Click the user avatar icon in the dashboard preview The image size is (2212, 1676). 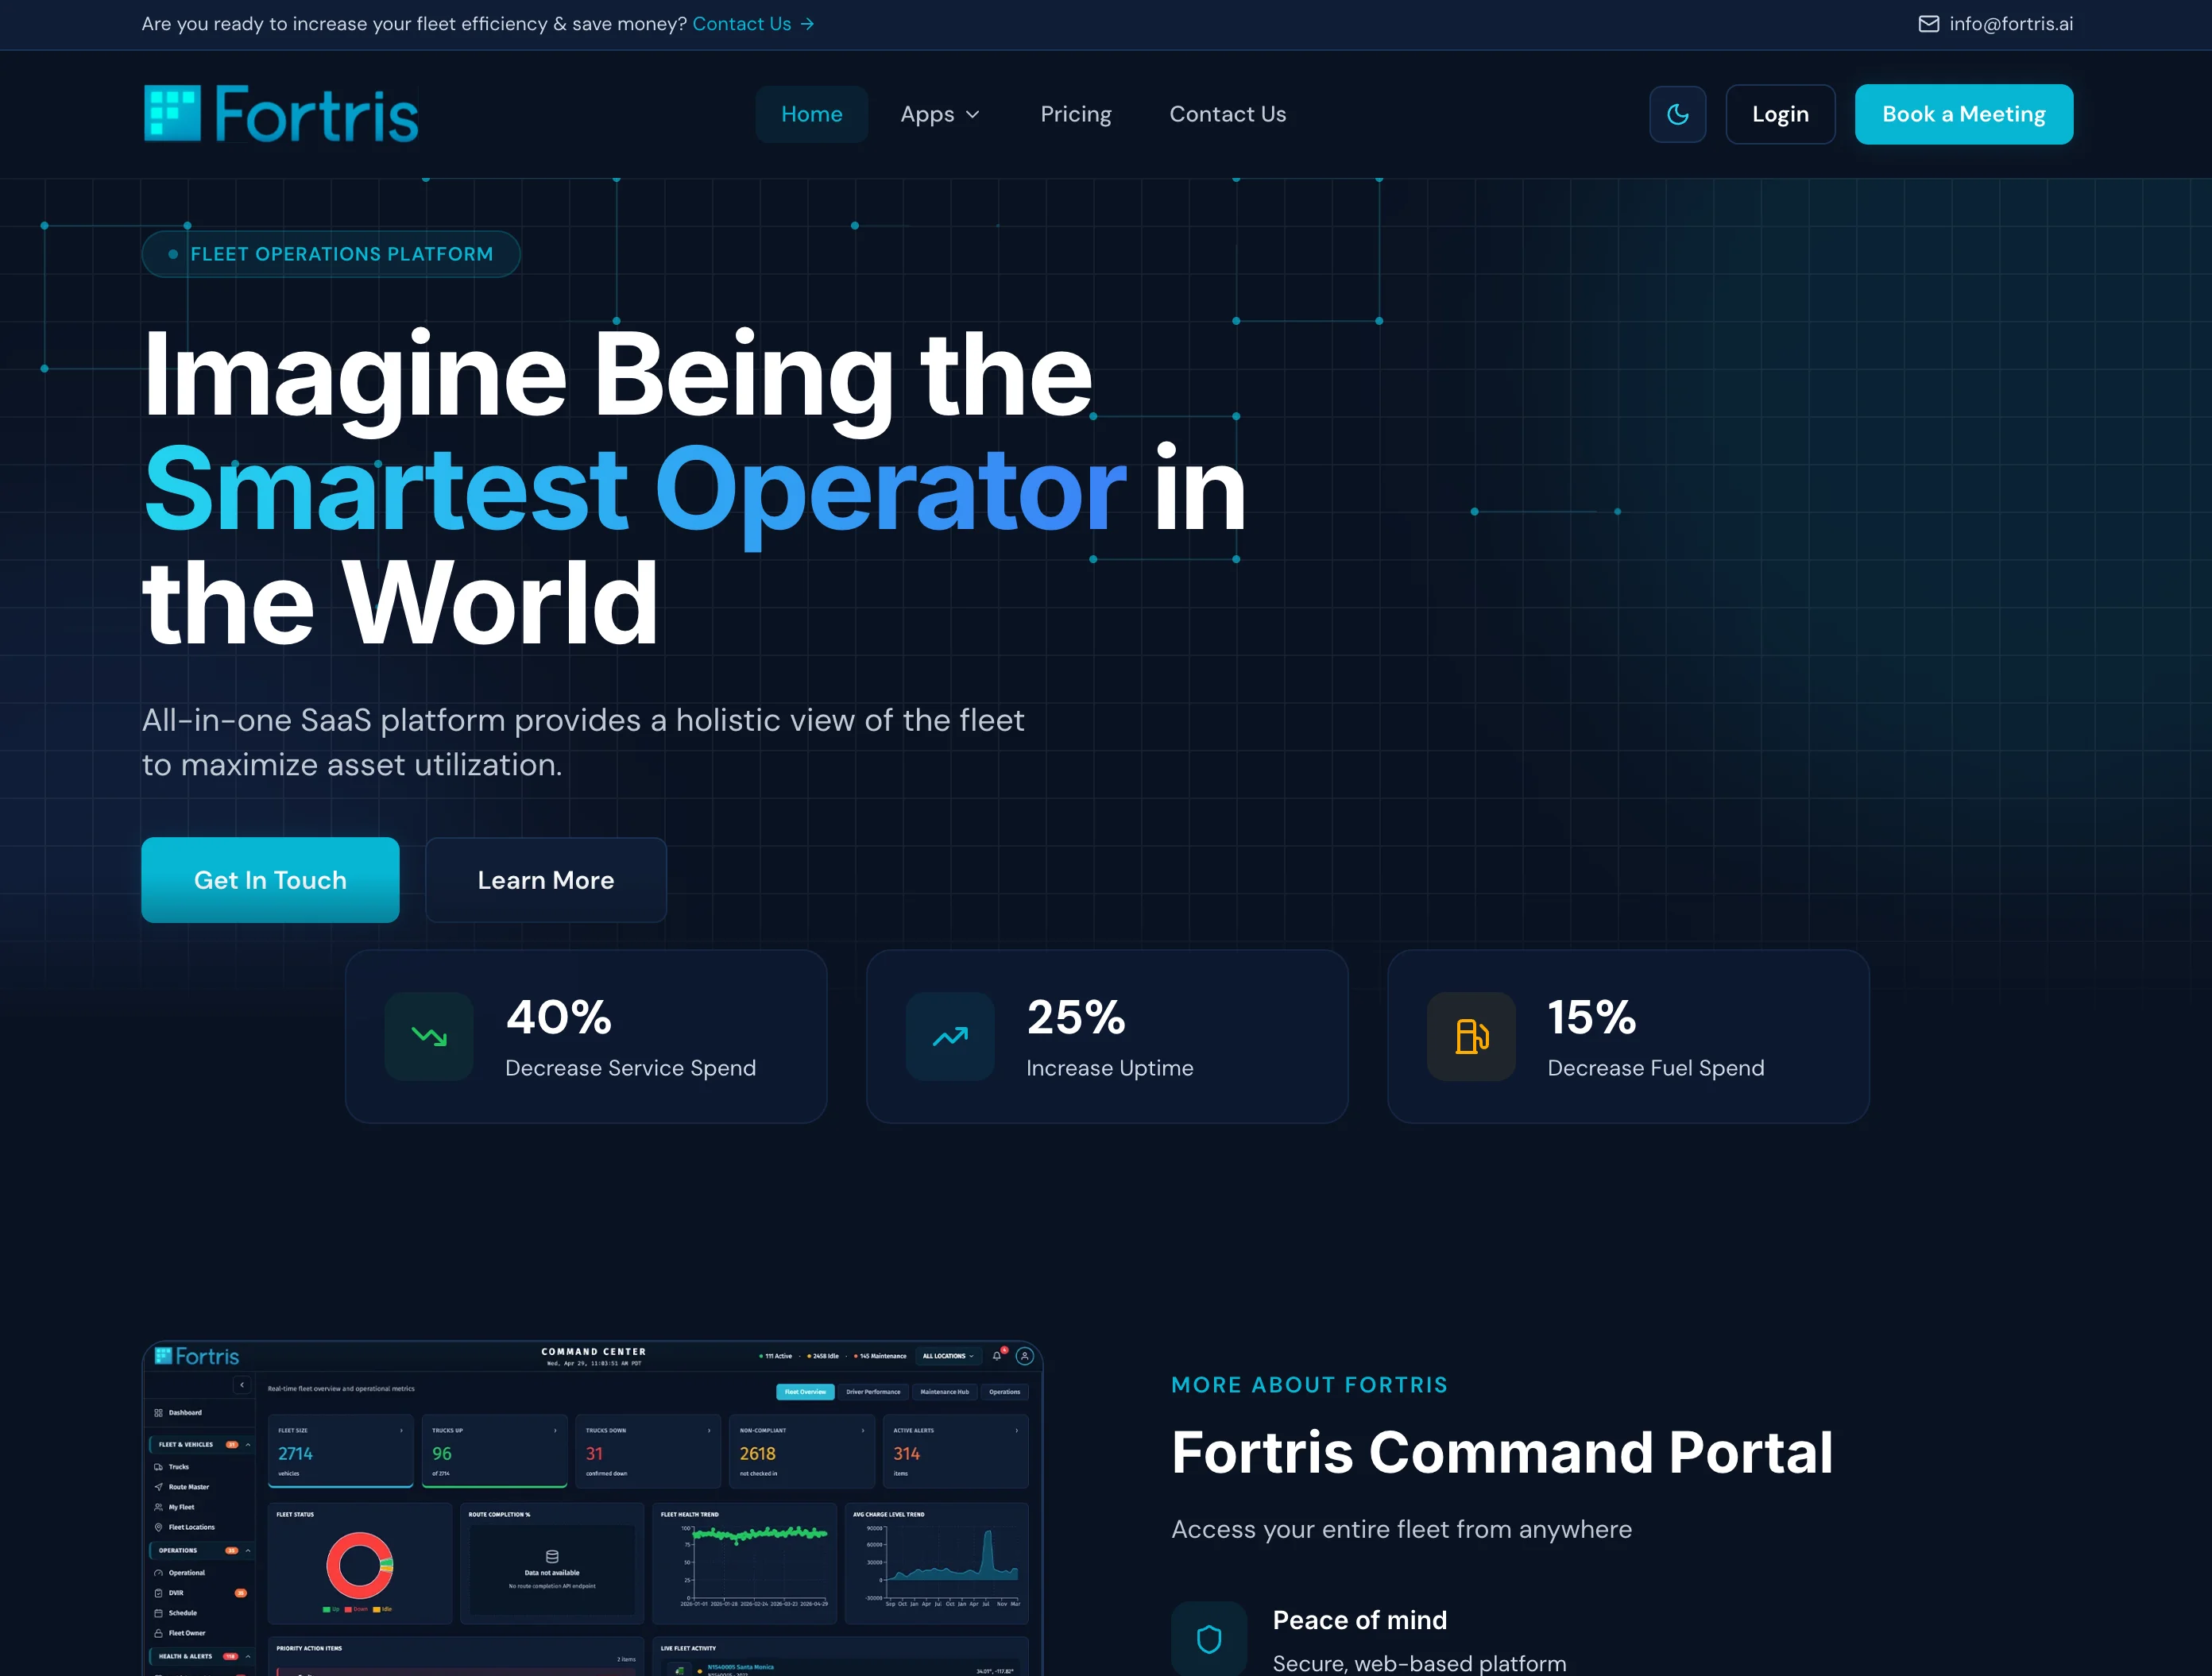coord(1024,1356)
